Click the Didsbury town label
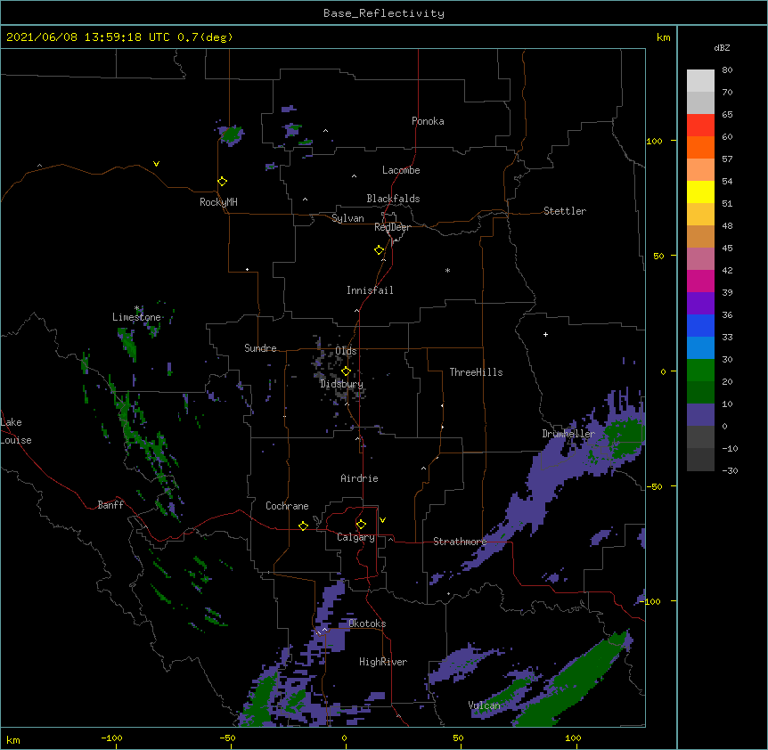 pos(342,384)
